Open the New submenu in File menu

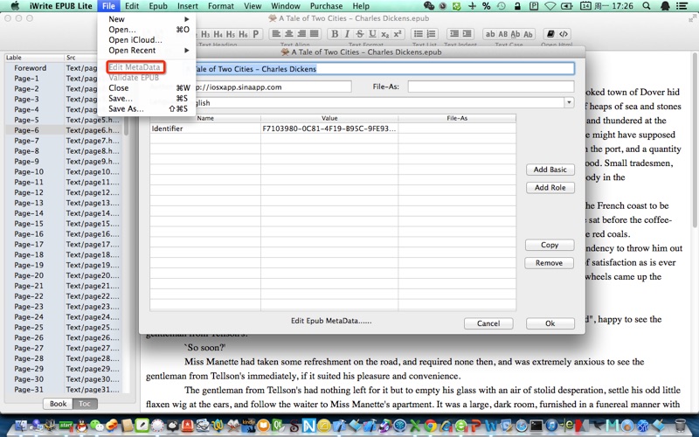[x=147, y=19]
